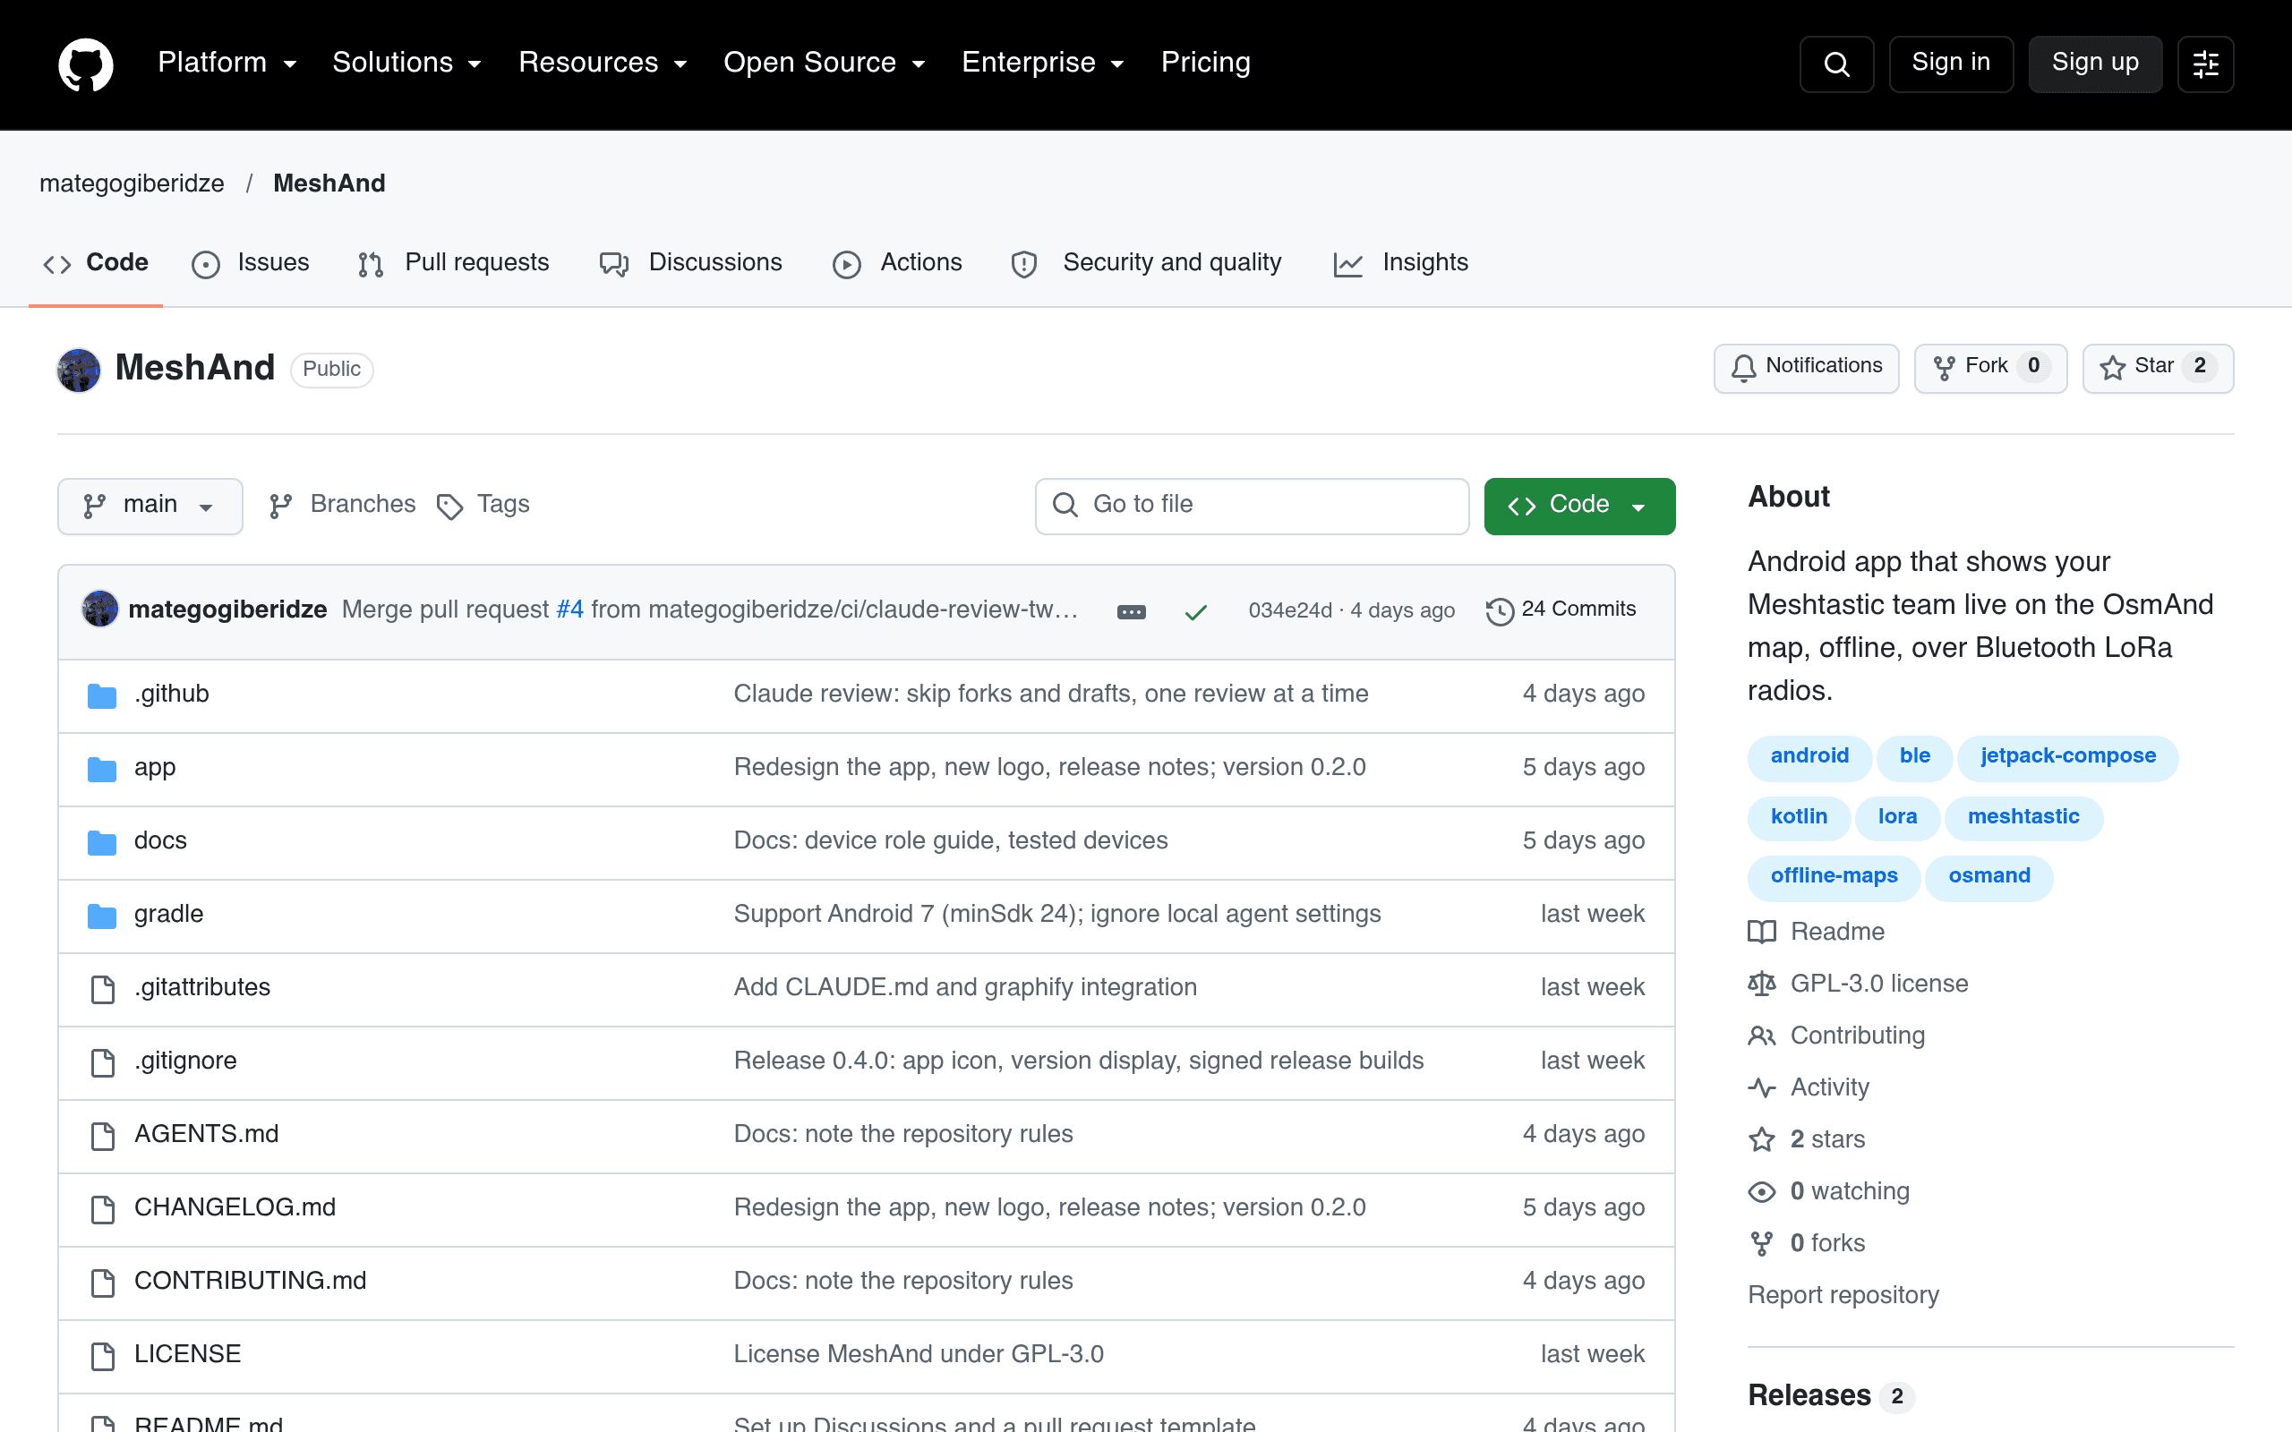2292x1432 pixels.
Task: Click the Sign up button
Action: [2095, 64]
